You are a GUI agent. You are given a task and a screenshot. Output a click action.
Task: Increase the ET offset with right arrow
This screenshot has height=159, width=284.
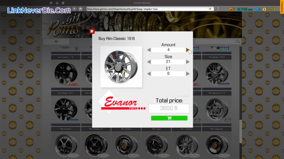pos(188,74)
